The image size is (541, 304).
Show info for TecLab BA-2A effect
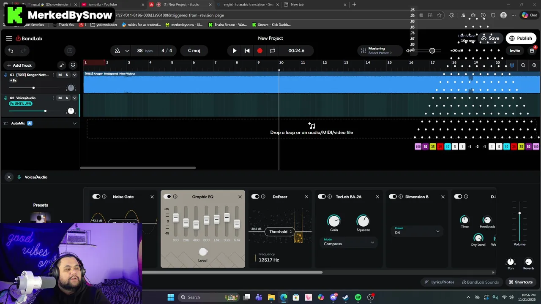[x=330, y=197]
